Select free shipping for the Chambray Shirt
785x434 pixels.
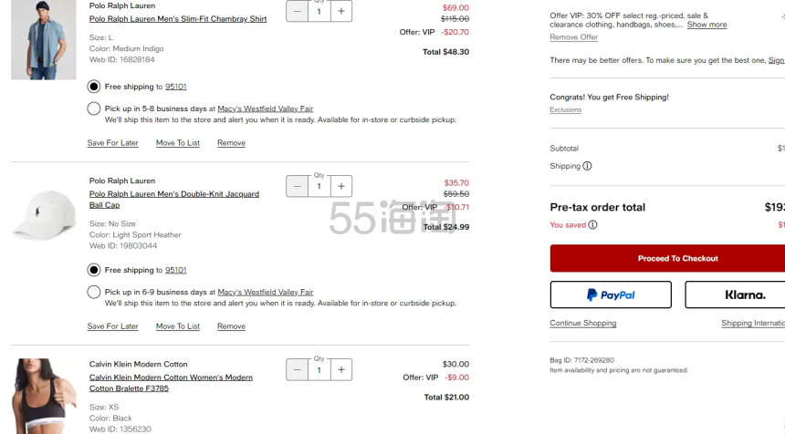click(94, 87)
